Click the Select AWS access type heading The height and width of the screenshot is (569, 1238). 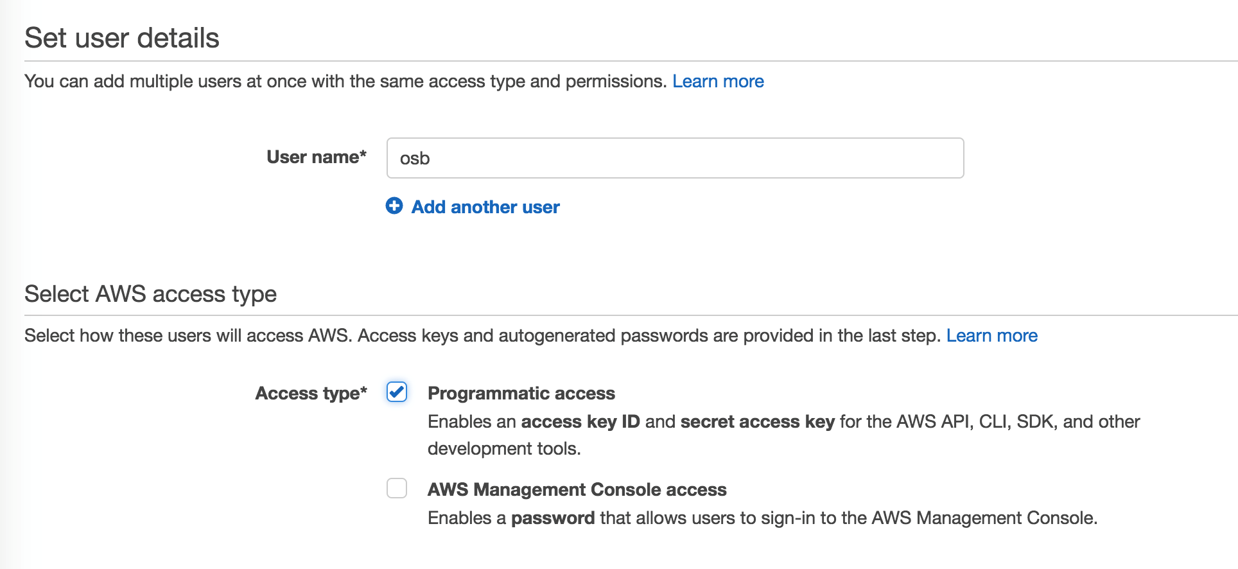click(x=150, y=293)
